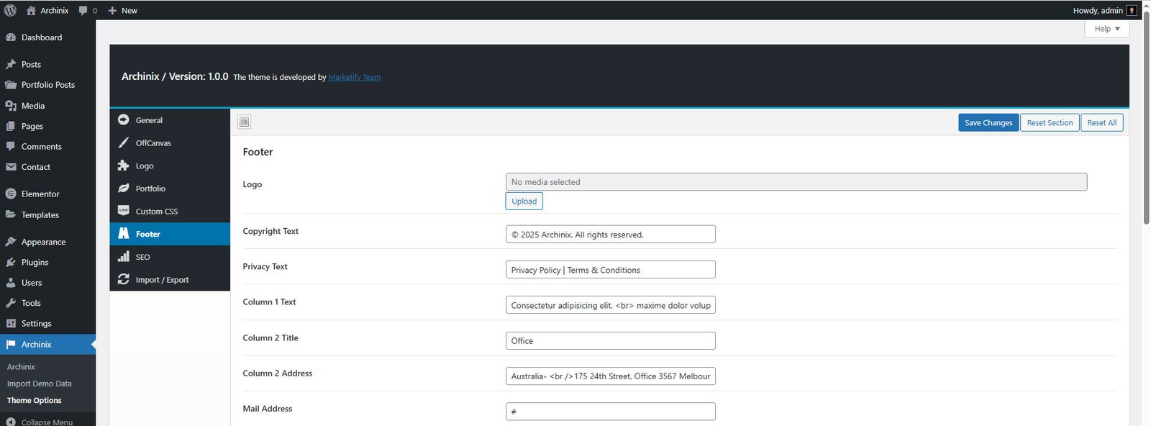Open the Custom CSS section
The image size is (1151, 426).
pos(156,212)
